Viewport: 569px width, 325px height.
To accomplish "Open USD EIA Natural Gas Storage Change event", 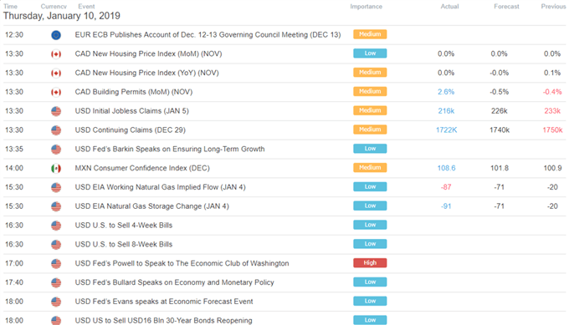I will 151,206.
